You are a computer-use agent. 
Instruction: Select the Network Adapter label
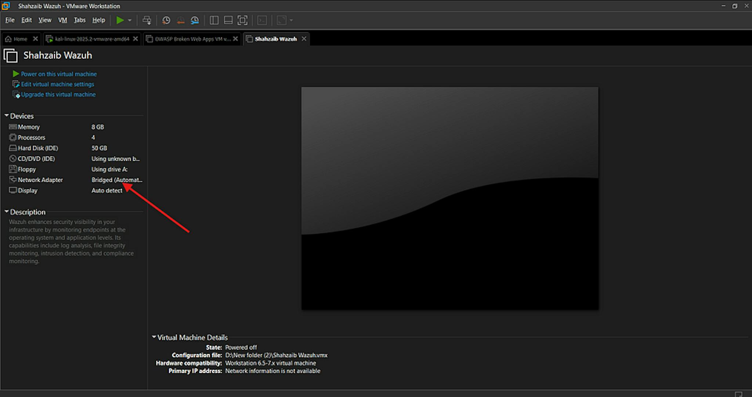point(40,180)
